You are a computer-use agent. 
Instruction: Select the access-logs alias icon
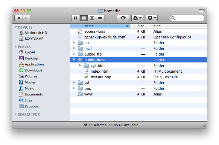[80, 32]
